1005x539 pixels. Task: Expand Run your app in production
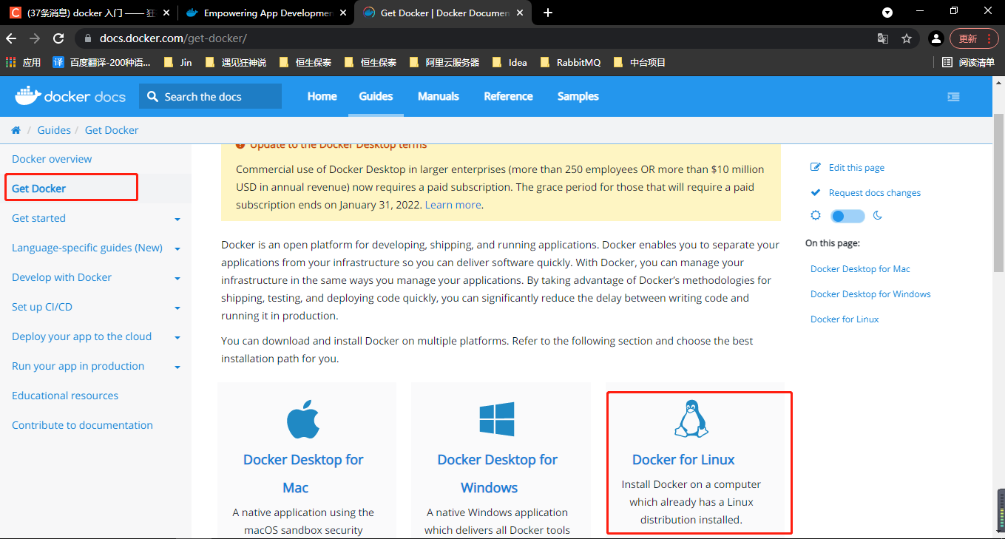tap(177, 367)
